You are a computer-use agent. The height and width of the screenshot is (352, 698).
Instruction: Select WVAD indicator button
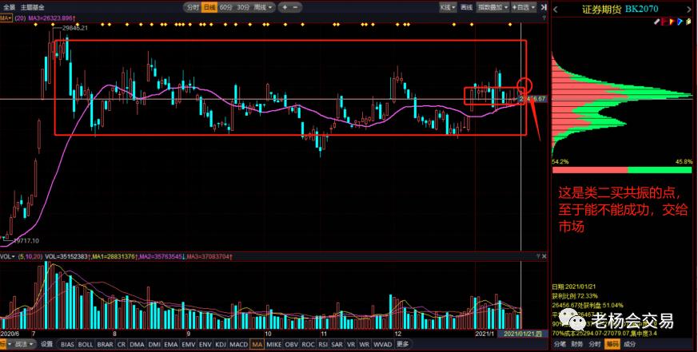(382, 345)
